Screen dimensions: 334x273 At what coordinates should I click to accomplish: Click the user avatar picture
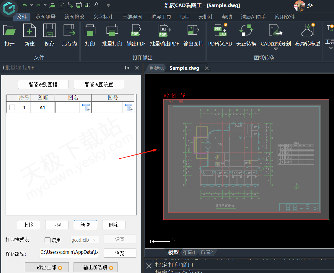pyautogui.click(x=299, y=6)
